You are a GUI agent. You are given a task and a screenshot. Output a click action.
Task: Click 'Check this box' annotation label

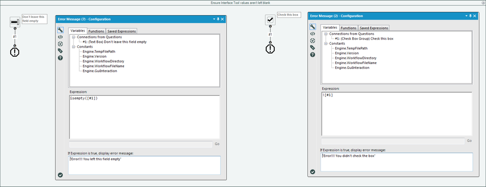(x=289, y=15)
